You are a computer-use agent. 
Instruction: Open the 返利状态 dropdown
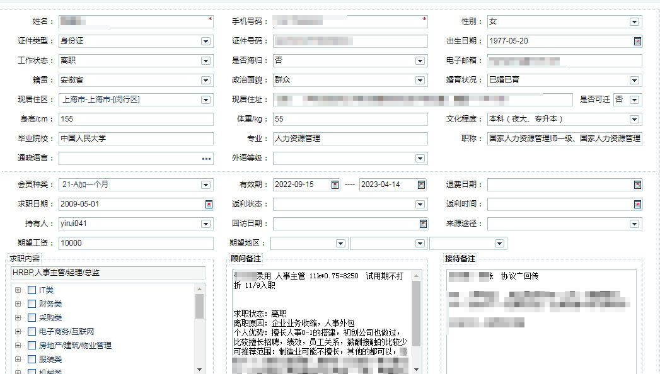[420, 204]
